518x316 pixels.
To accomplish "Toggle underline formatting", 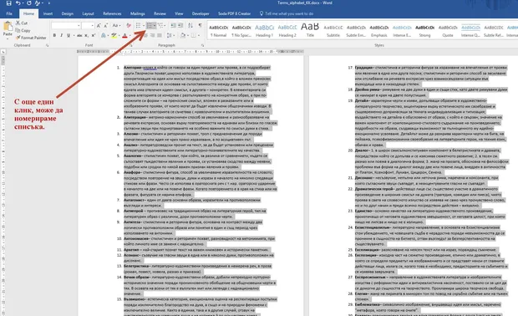I will click(x=69, y=35).
